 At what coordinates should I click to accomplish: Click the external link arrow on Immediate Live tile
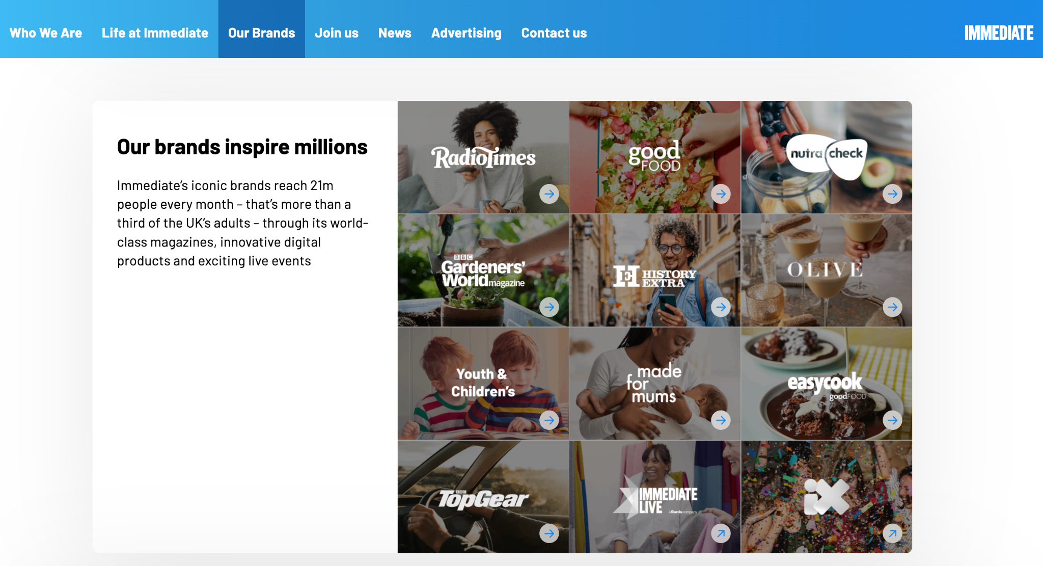[x=721, y=533]
